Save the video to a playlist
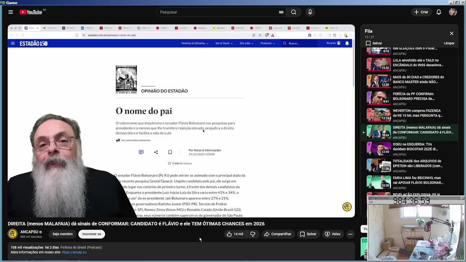This screenshot has height=262, width=466. (308, 234)
